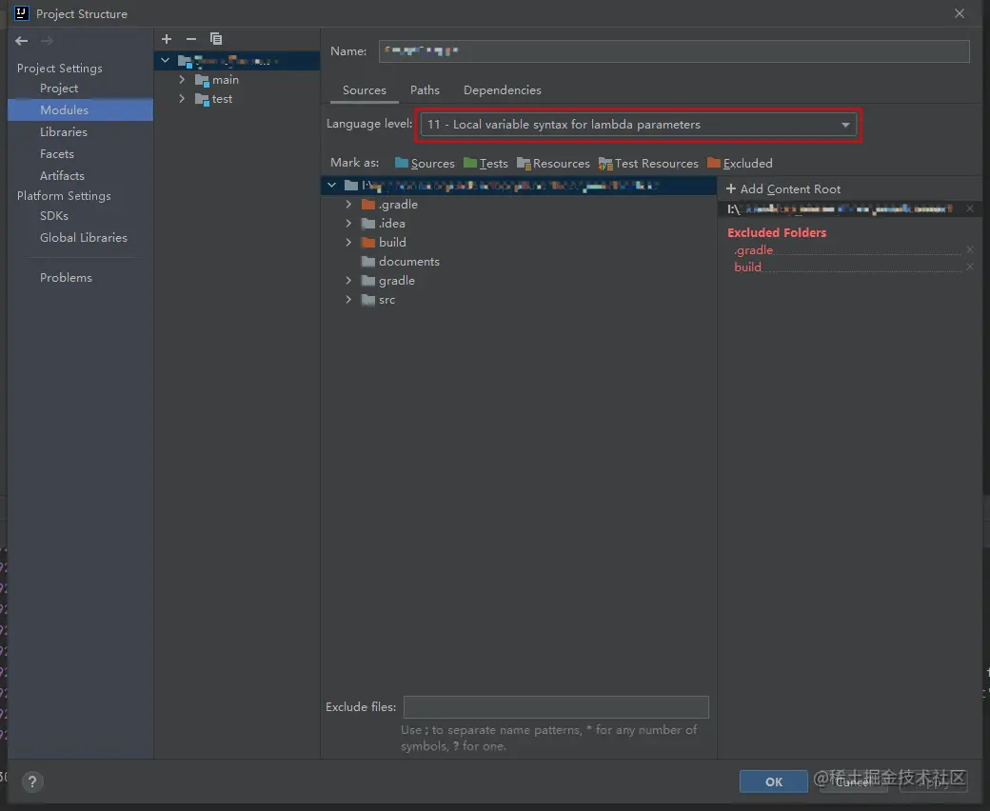Expand the .idea folder
The height and width of the screenshot is (811, 990).
(x=348, y=223)
